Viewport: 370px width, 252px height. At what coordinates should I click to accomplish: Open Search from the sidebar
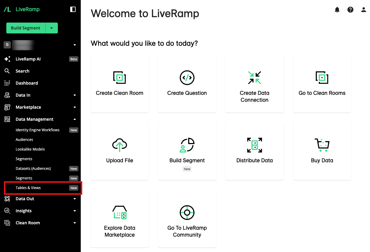point(22,71)
